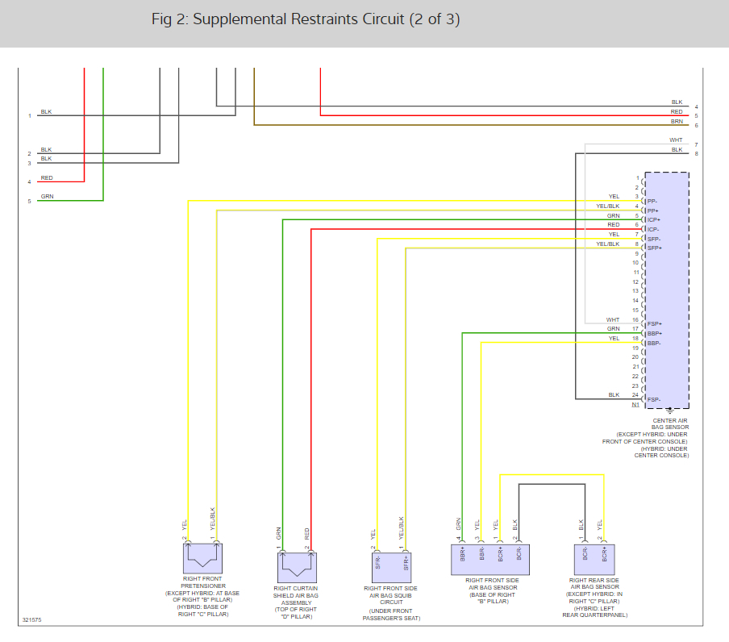729x642 pixels.
Task: Click the Right Front Side Air Bag Squib box
Action: tap(391, 568)
